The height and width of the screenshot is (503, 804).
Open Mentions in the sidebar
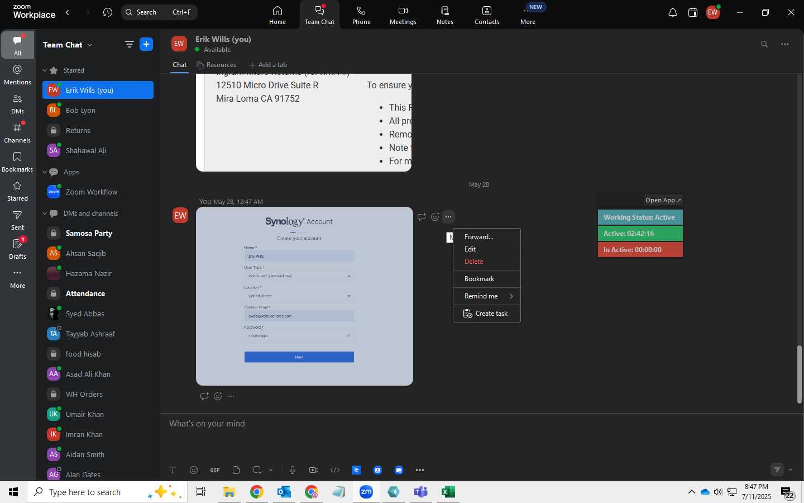click(18, 74)
